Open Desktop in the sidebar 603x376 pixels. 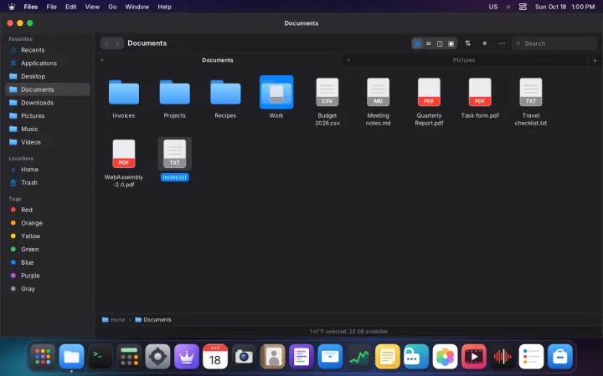tap(47, 76)
